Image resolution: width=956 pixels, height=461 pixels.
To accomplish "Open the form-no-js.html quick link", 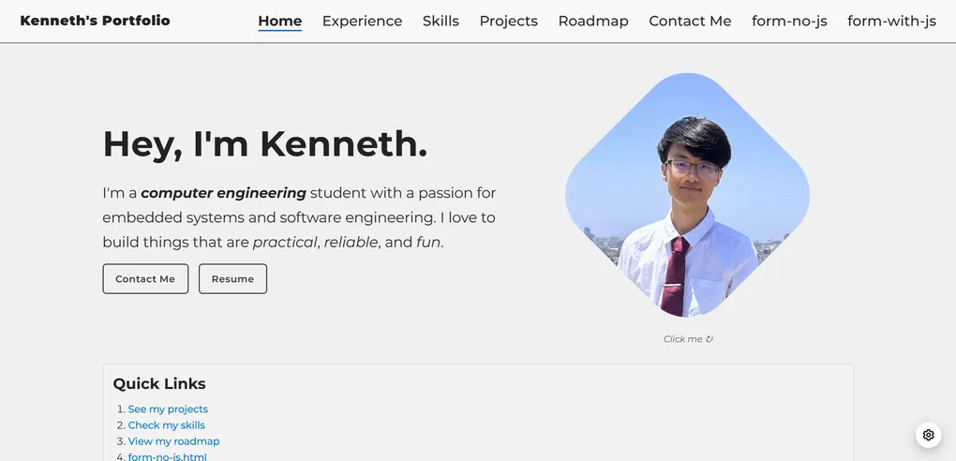I will [x=167, y=456].
